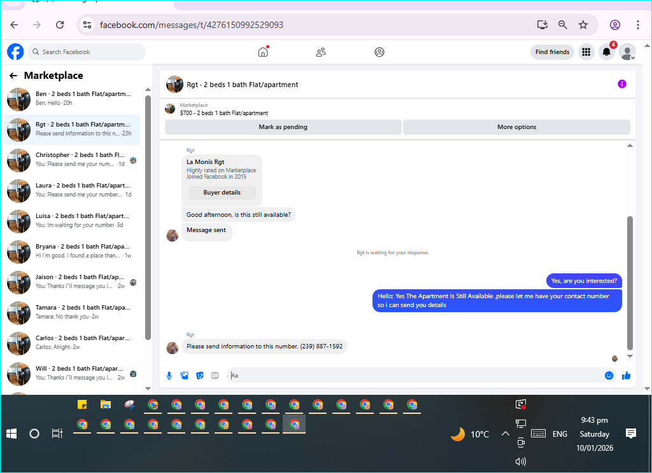Click the chat scroll-up arrow
The image size is (652, 473).
(630, 146)
